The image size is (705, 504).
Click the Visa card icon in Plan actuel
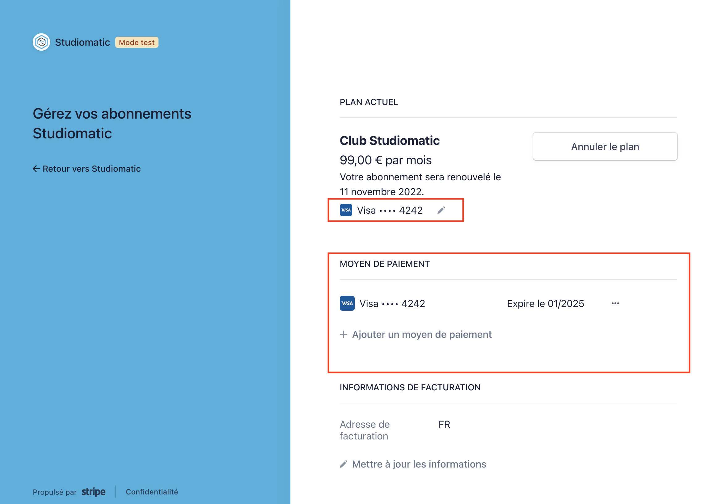pos(345,210)
